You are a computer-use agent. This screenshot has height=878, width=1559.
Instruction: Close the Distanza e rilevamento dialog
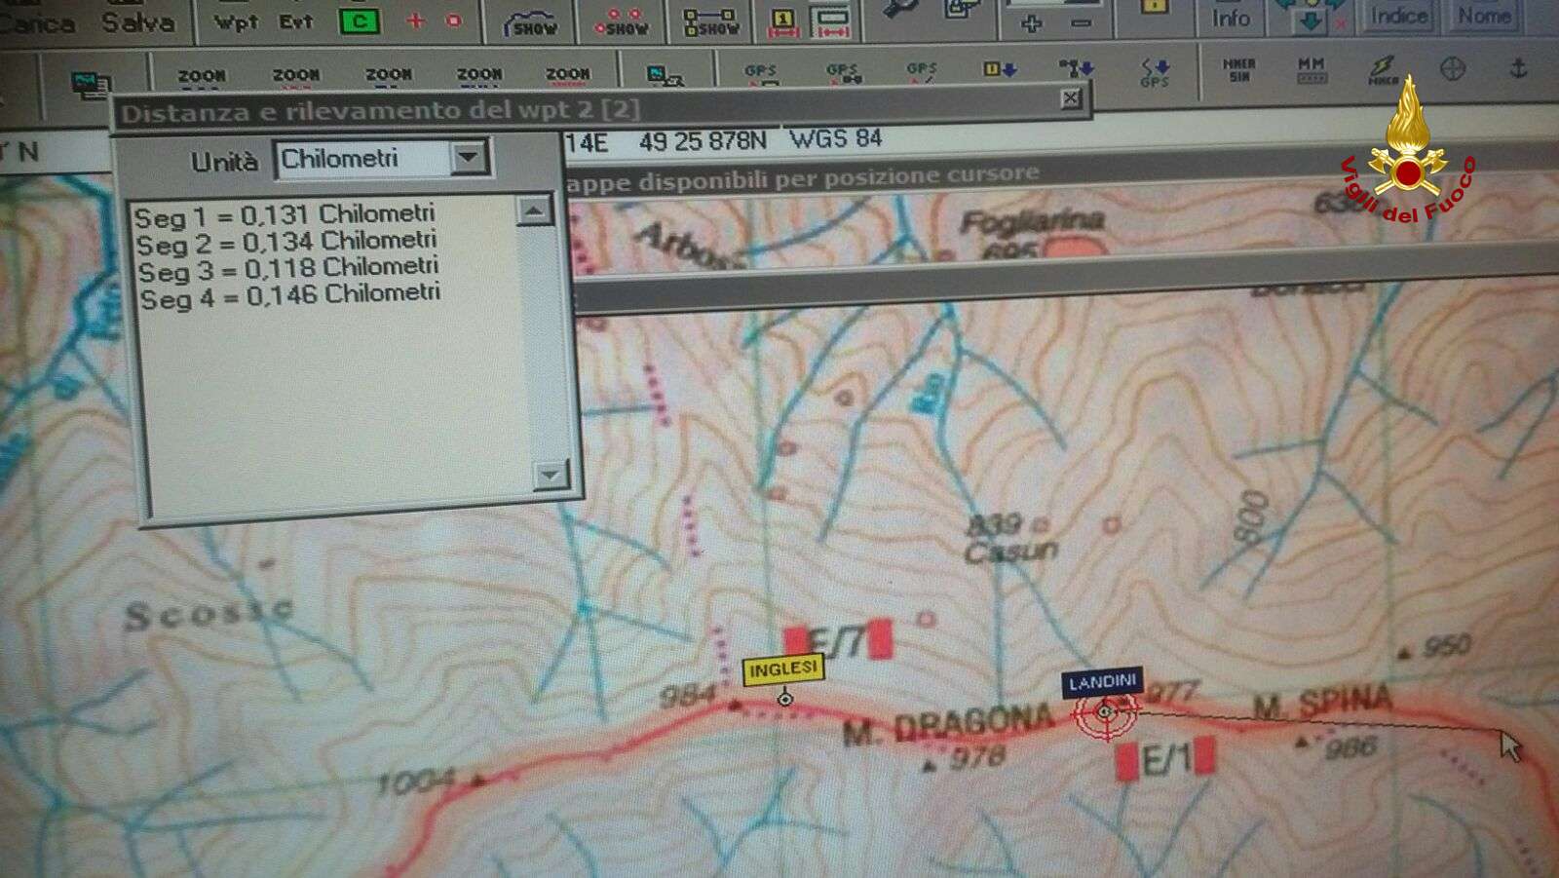(1070, 97)
